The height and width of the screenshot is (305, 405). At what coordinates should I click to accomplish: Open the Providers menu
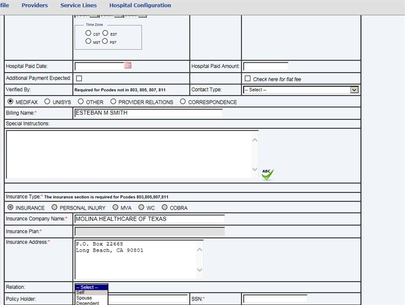tap(34, 6)
